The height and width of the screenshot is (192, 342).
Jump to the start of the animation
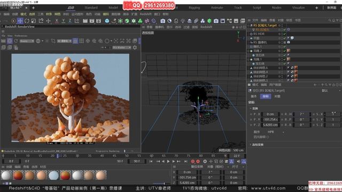[x=151, y=161]
